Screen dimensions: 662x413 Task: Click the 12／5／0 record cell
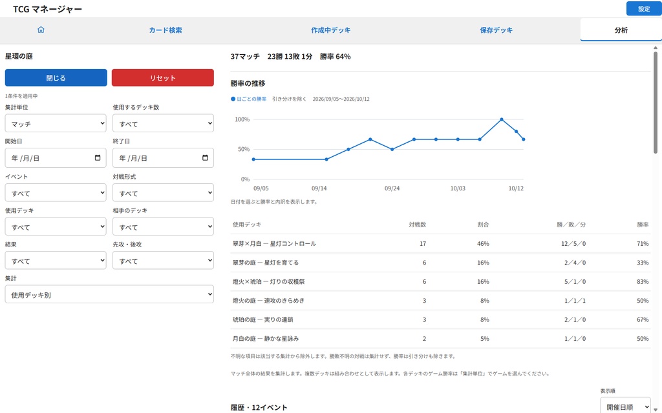[573, 243]
